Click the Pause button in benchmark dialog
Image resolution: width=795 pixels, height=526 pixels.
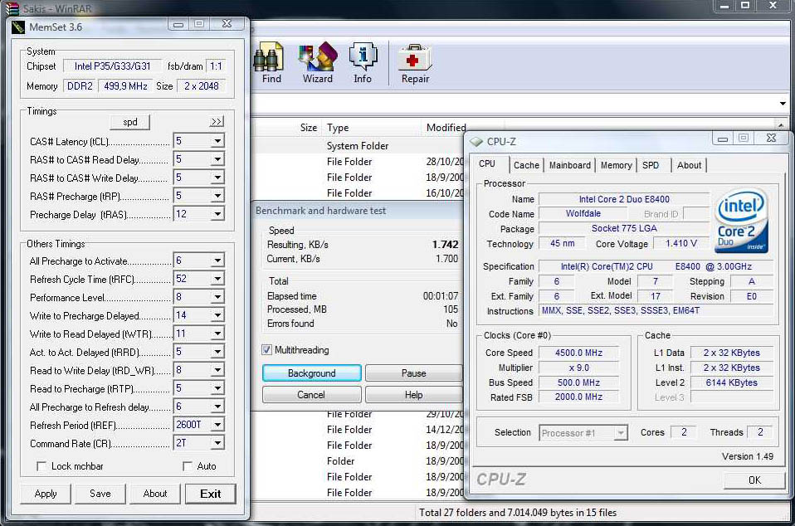(x=414, y=373)
